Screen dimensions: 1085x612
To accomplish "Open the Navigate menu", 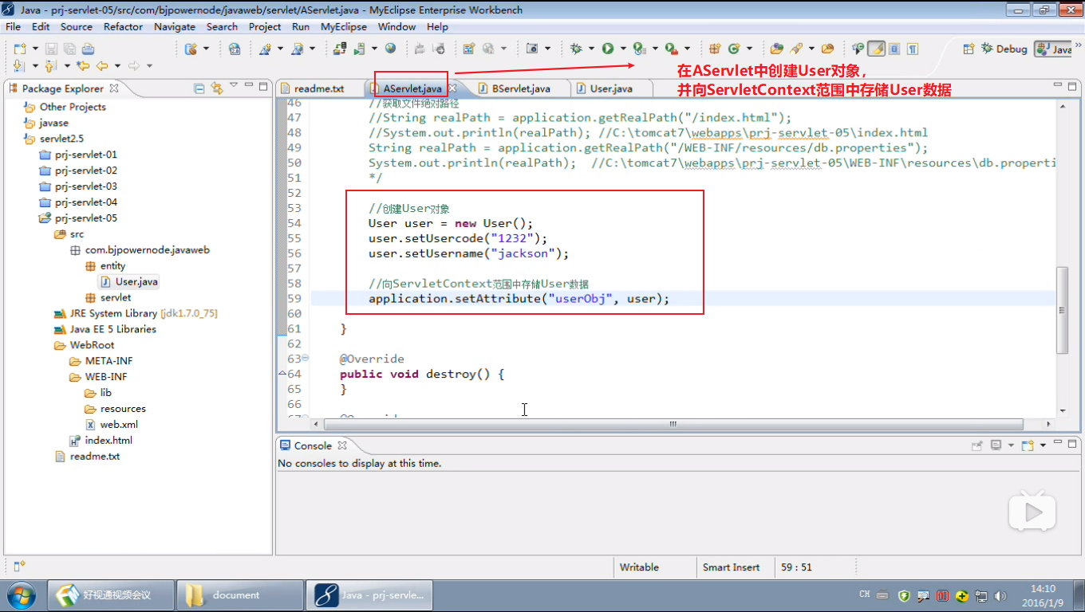I will click(x=175, y=26).
